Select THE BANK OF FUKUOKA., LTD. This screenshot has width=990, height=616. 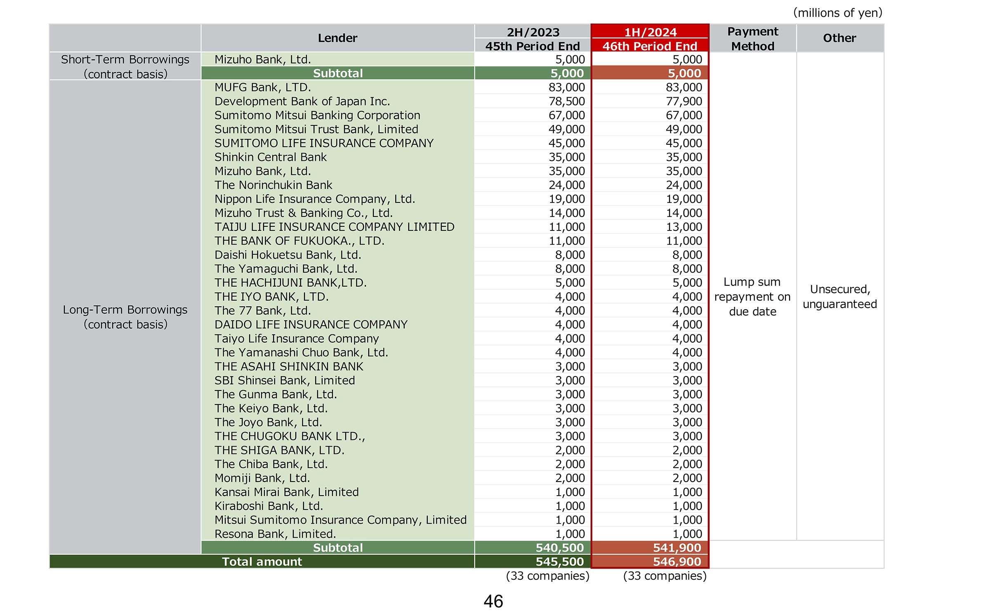pos(299,241)
